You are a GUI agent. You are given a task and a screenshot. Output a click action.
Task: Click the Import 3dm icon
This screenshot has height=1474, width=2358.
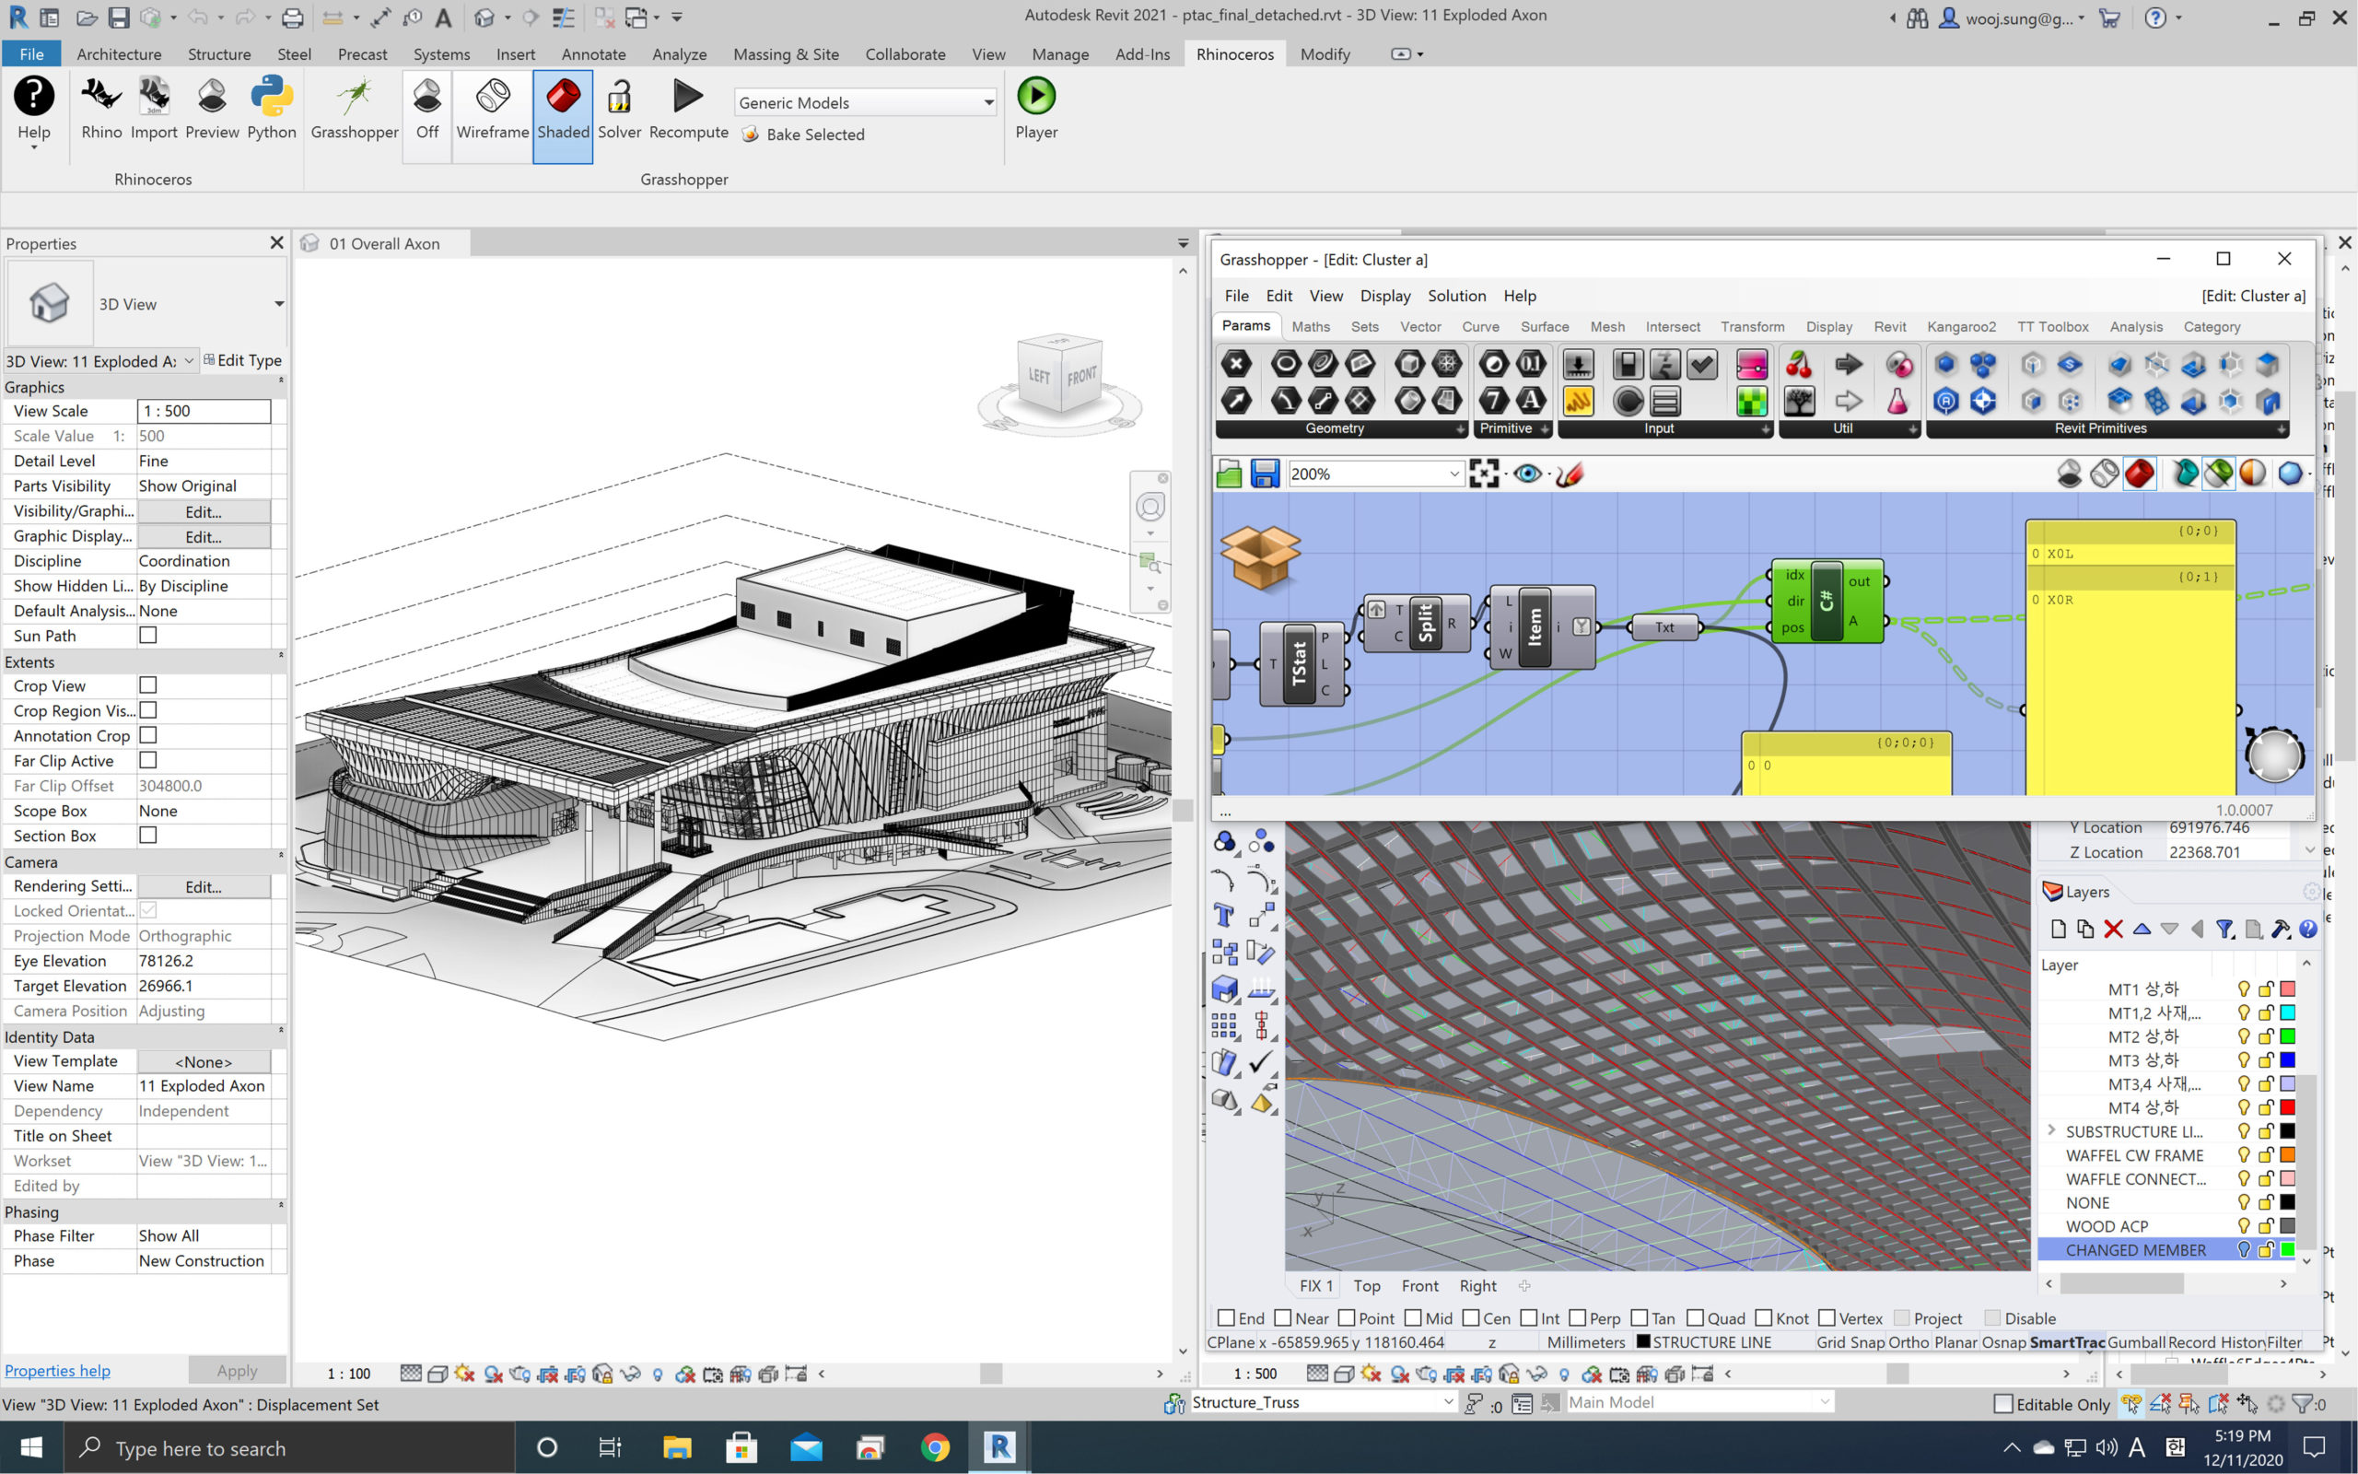click(x=154, y=110)
